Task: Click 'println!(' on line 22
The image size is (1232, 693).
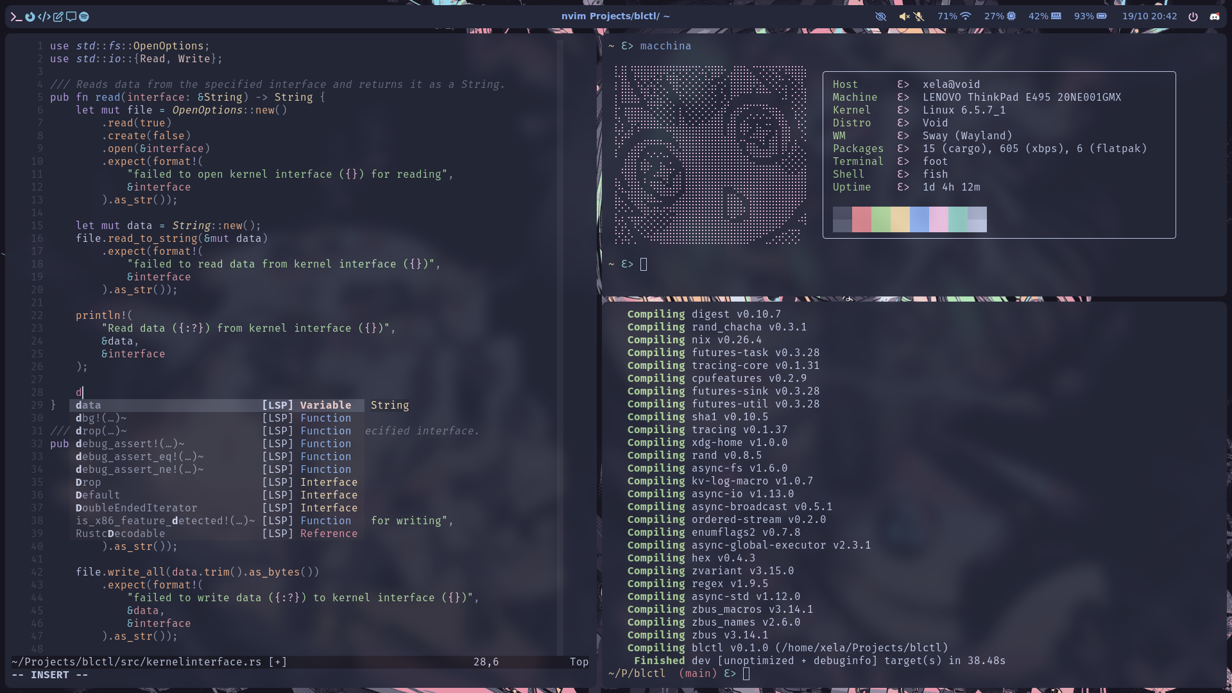Action: tap(104, 316)
